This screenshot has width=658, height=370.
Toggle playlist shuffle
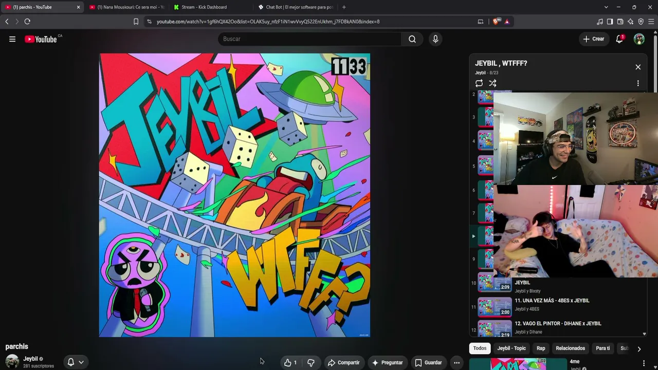pyautogui.click(x=492, y=83)
